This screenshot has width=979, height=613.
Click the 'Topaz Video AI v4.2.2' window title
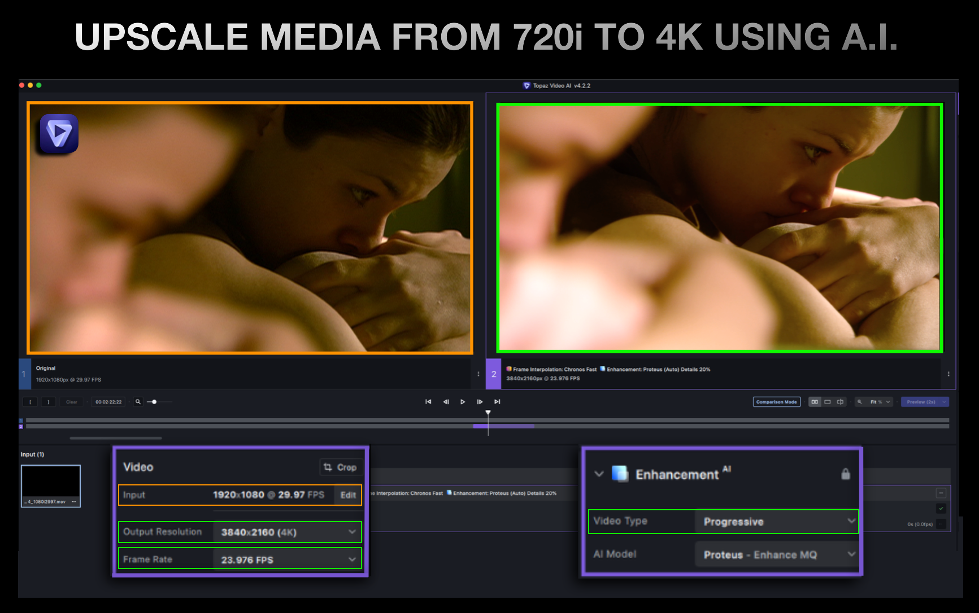pos(562,86)
